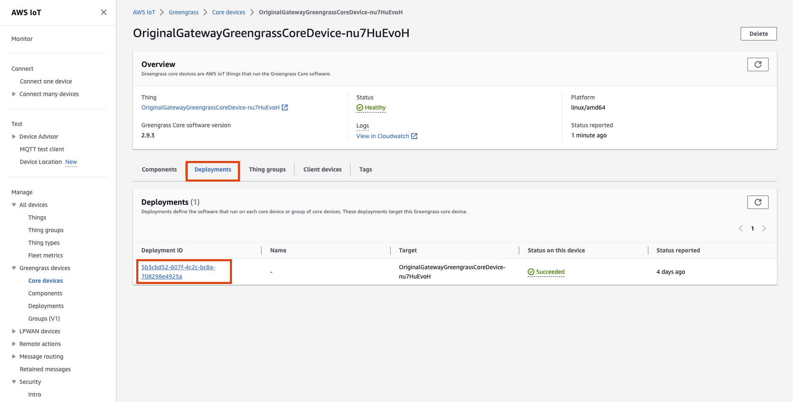This screenshot has width=793, height=402.
Task: Refresh the Deployments list
Action: point(758,202)
